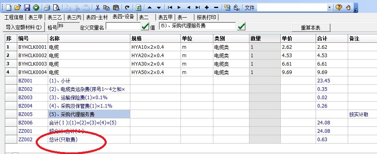Image resolution: width=377 pixels, height=154 pixels.
Task: Switch to the 表三乙 tab
Action: point(55,17)
